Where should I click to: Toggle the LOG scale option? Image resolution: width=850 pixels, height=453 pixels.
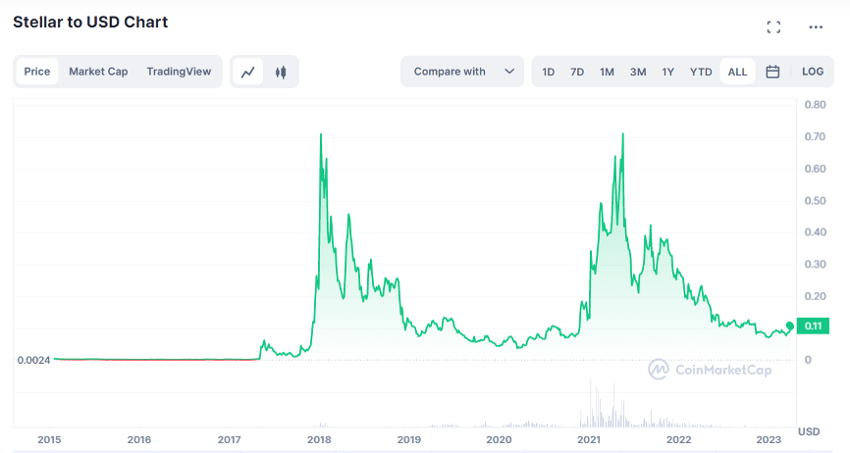(x=813, y=72)
